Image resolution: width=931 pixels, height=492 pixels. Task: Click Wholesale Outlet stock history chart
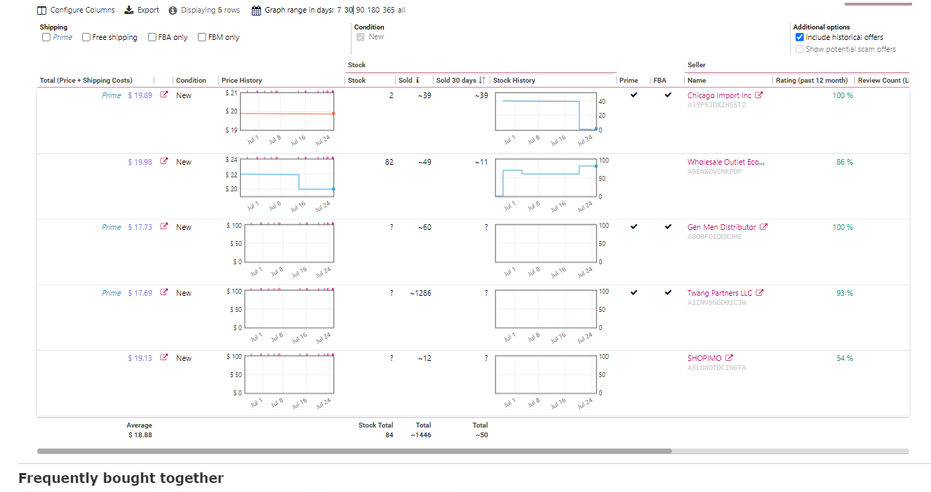point(546,178)
